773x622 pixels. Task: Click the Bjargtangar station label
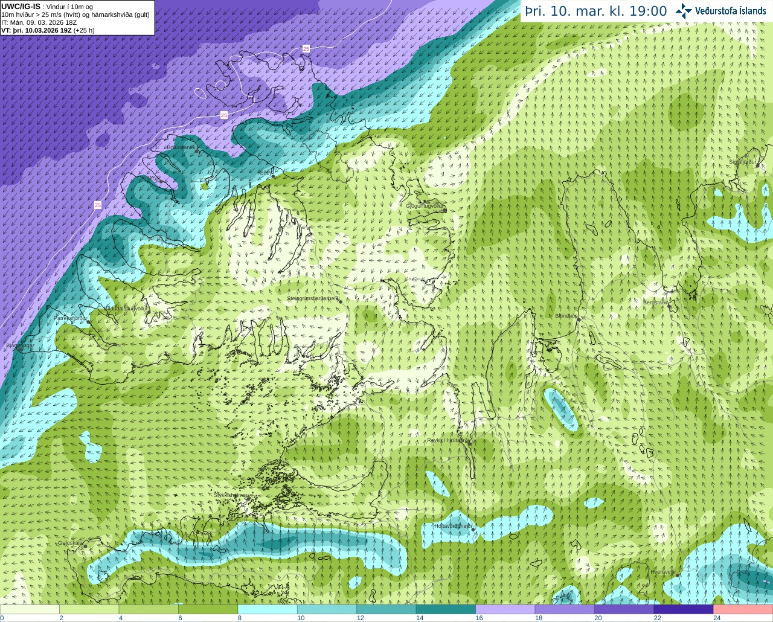point(20,345)
